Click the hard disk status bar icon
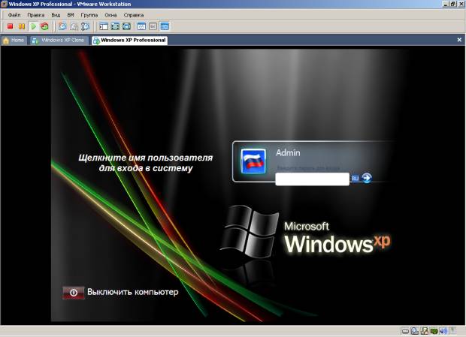466x337 pixels. (x=405, y=331)
